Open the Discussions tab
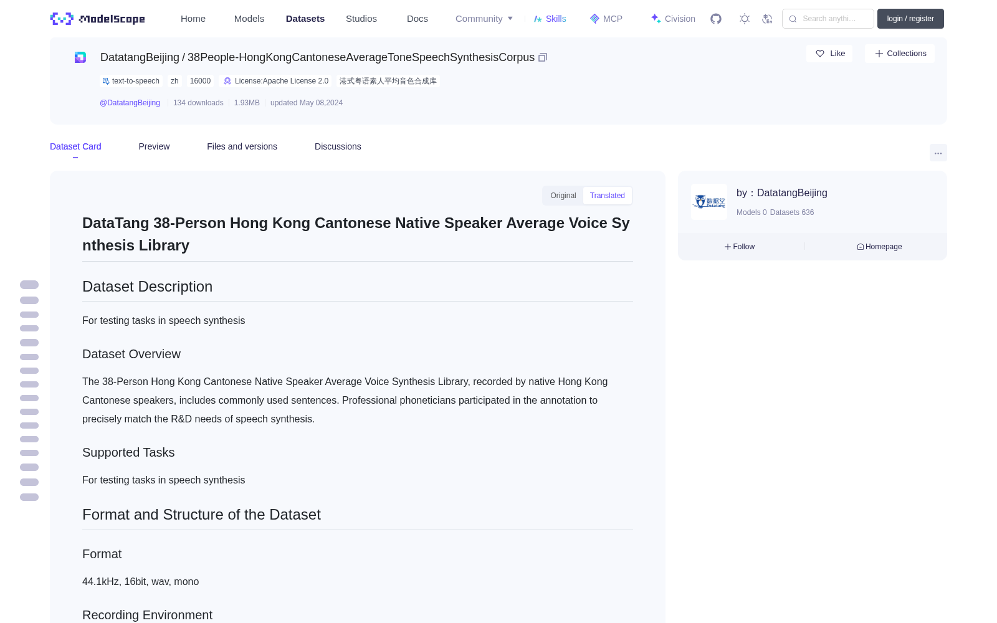Viewport: 997px width, 623px height. coord(338,146)
